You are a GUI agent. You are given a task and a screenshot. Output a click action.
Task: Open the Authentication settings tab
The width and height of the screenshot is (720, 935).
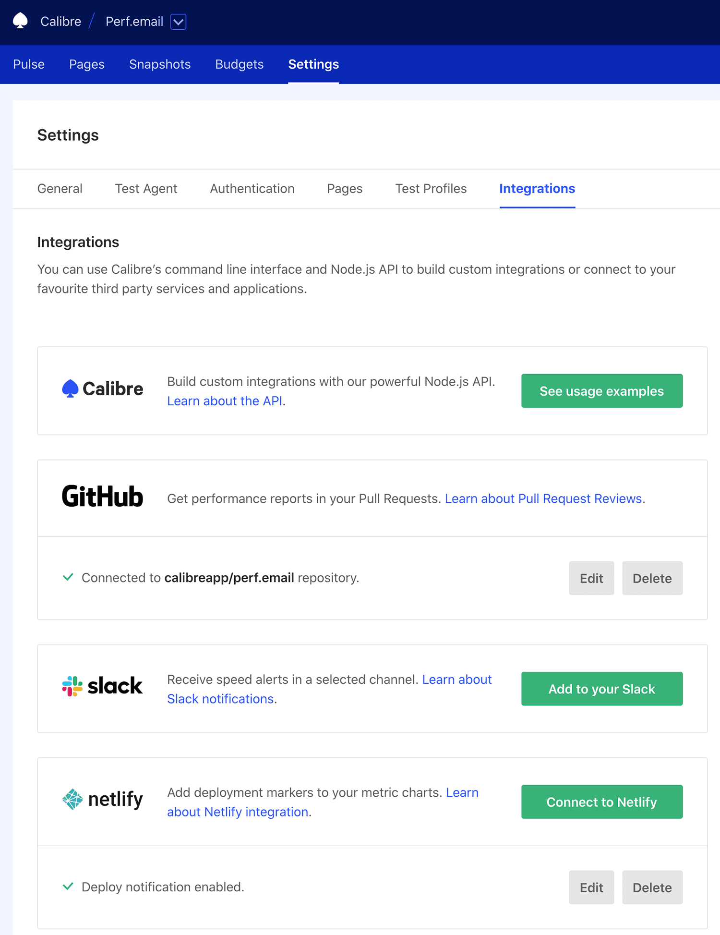252,188
